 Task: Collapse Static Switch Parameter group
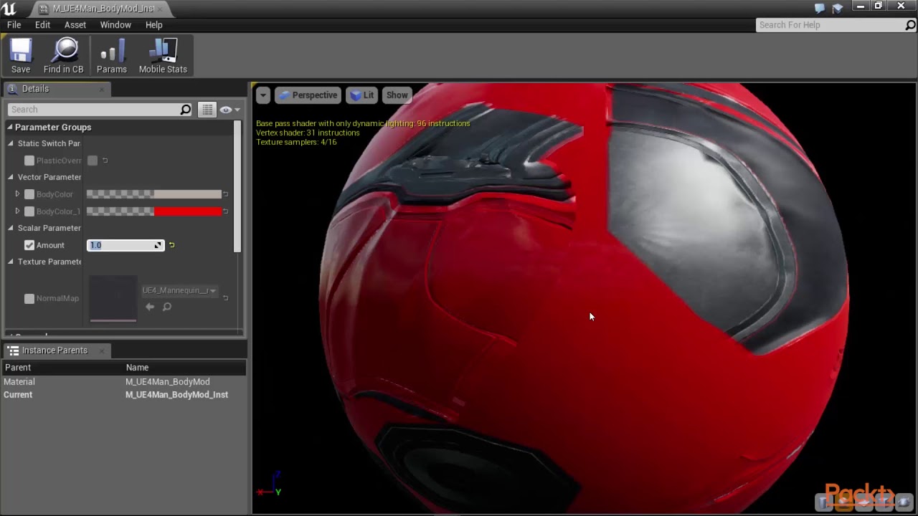[11, 143]
